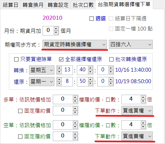165x144 pixels.
Task: Tick the 批次轉換還原 checkbox
Action: (111, 60)
